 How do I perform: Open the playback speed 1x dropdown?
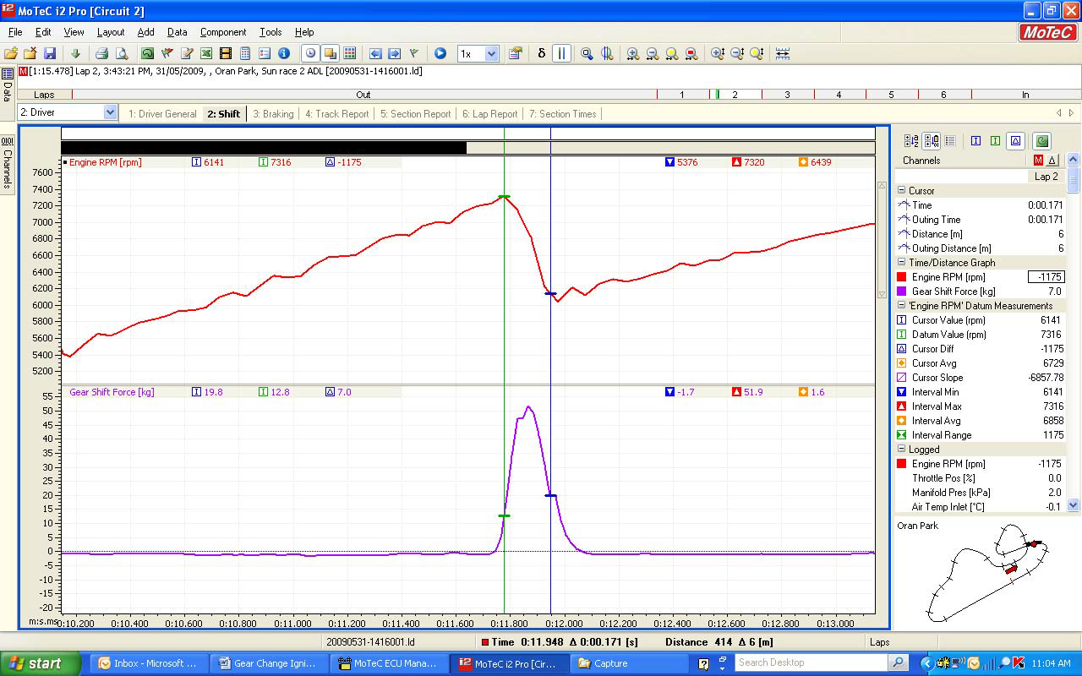coord(491,53)
